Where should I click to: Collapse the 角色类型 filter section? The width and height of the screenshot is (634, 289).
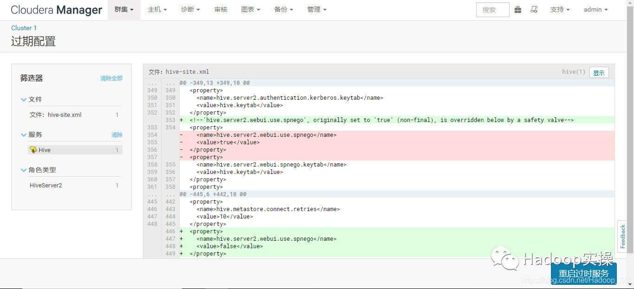pos(39,170)
